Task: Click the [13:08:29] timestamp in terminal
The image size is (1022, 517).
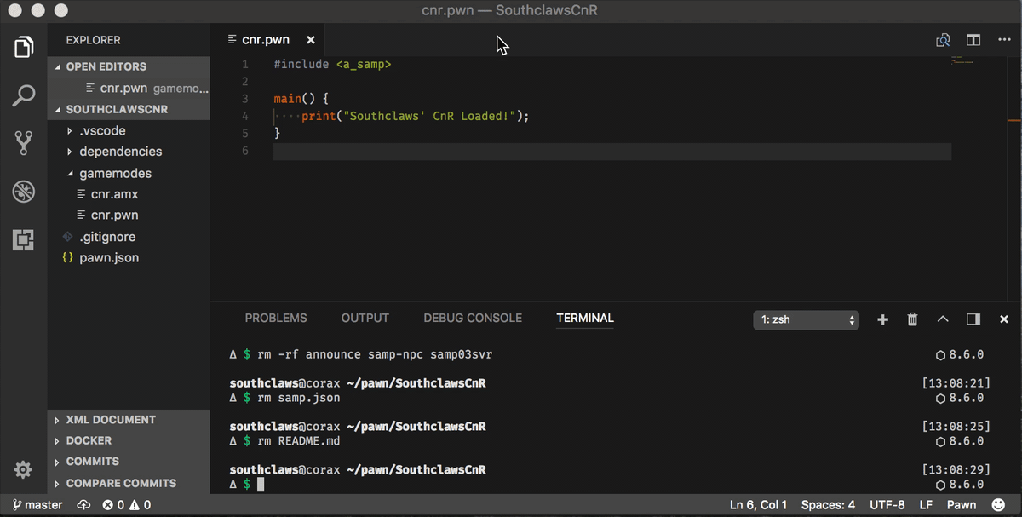Action: [x=956, y=470]
